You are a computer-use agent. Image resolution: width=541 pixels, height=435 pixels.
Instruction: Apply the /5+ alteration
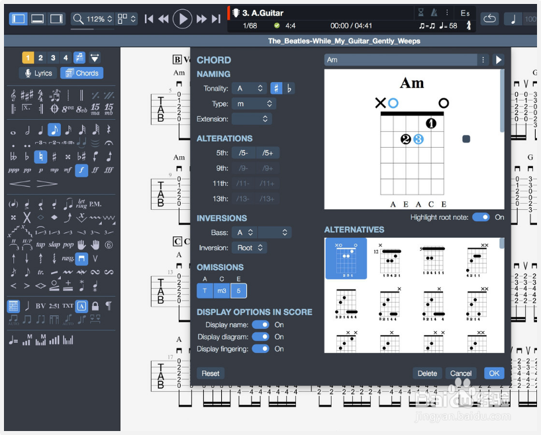point(268,153)
